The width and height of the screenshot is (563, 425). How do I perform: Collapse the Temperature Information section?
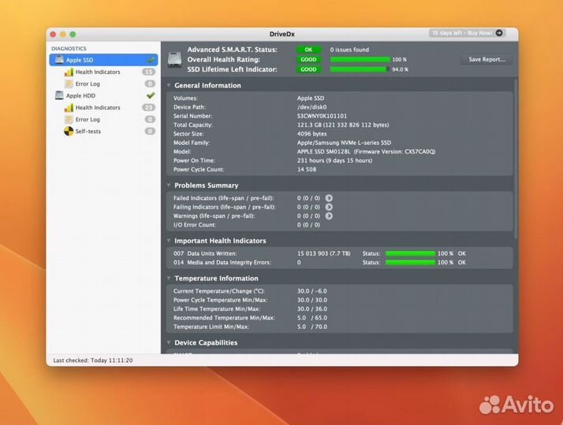tap(169, 278)
